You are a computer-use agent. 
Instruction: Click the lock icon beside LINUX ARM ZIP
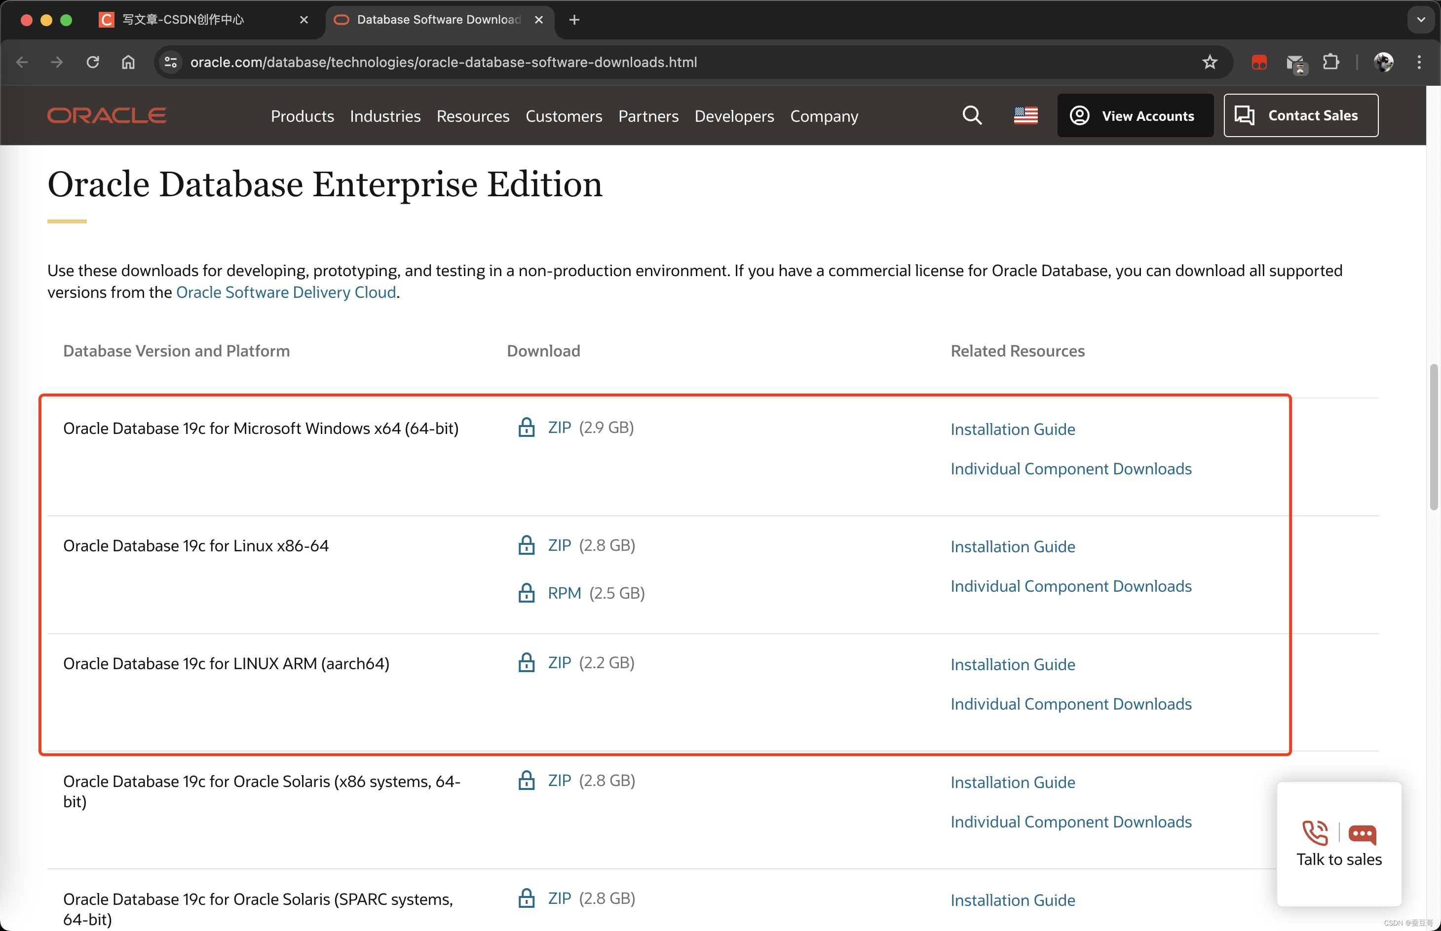click(x=526, y=662)
